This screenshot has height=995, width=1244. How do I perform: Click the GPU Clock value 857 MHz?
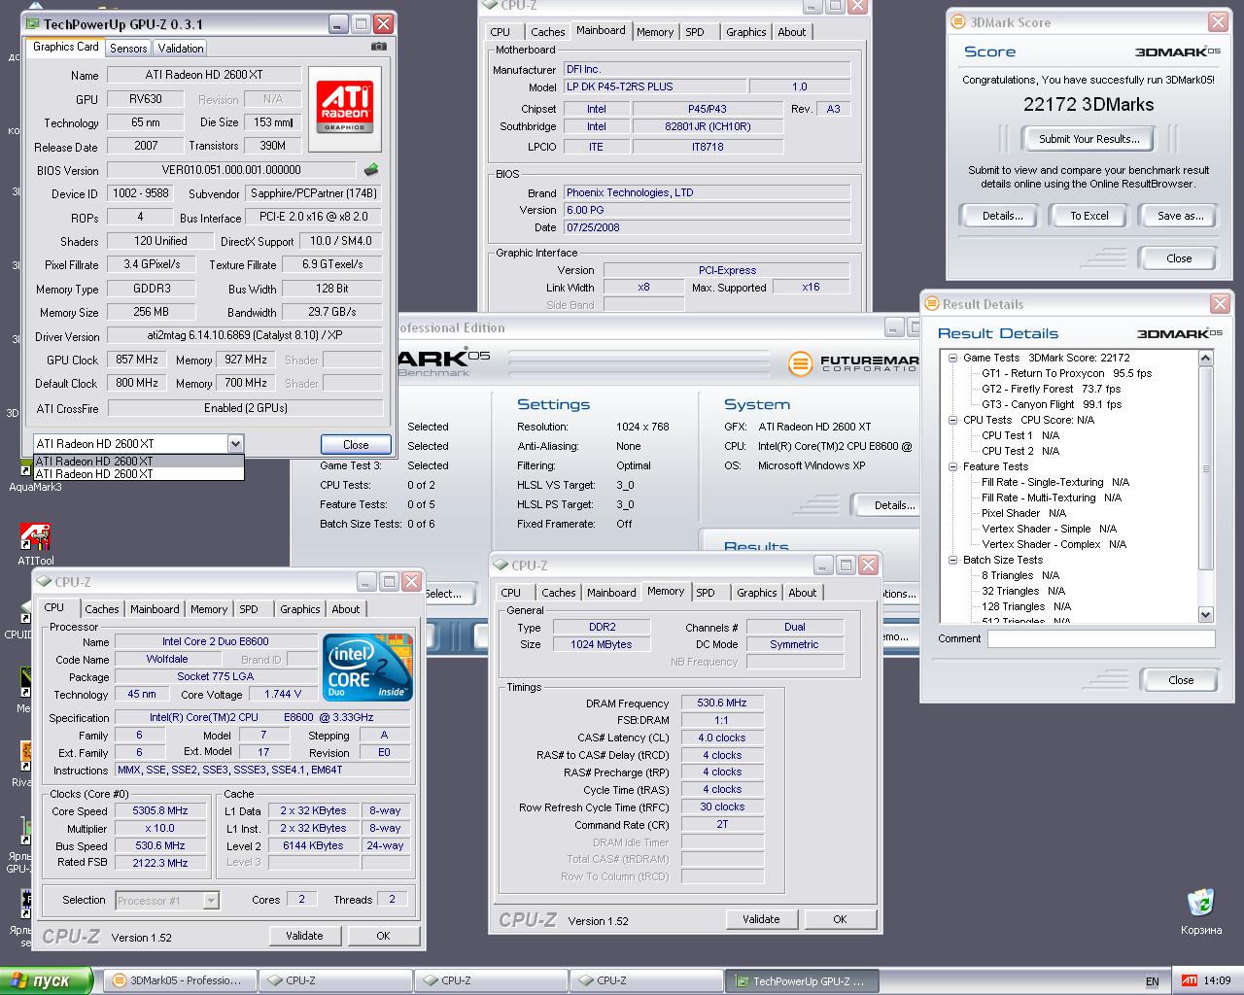(x=137, y=360)
